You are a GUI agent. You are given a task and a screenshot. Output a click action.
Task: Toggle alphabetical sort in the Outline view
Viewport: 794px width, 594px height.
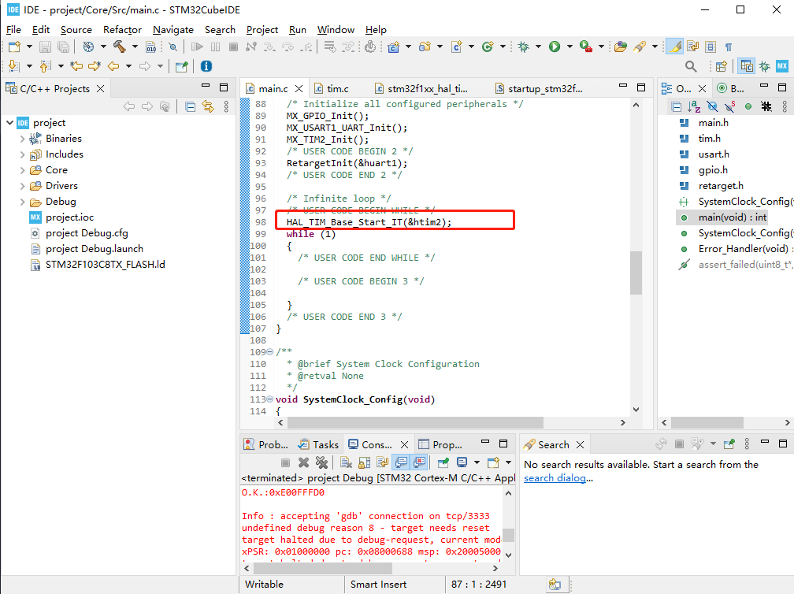tap(694, 106)
